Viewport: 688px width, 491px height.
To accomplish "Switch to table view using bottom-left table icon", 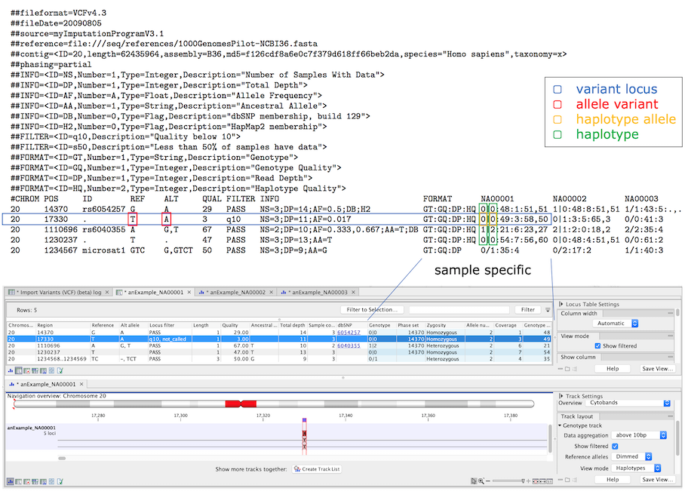I will pyautogui.click(x=17, y=480).
